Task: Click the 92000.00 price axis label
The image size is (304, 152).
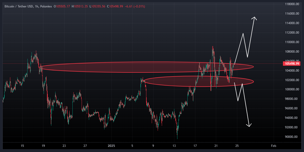Action: (291, 127)
